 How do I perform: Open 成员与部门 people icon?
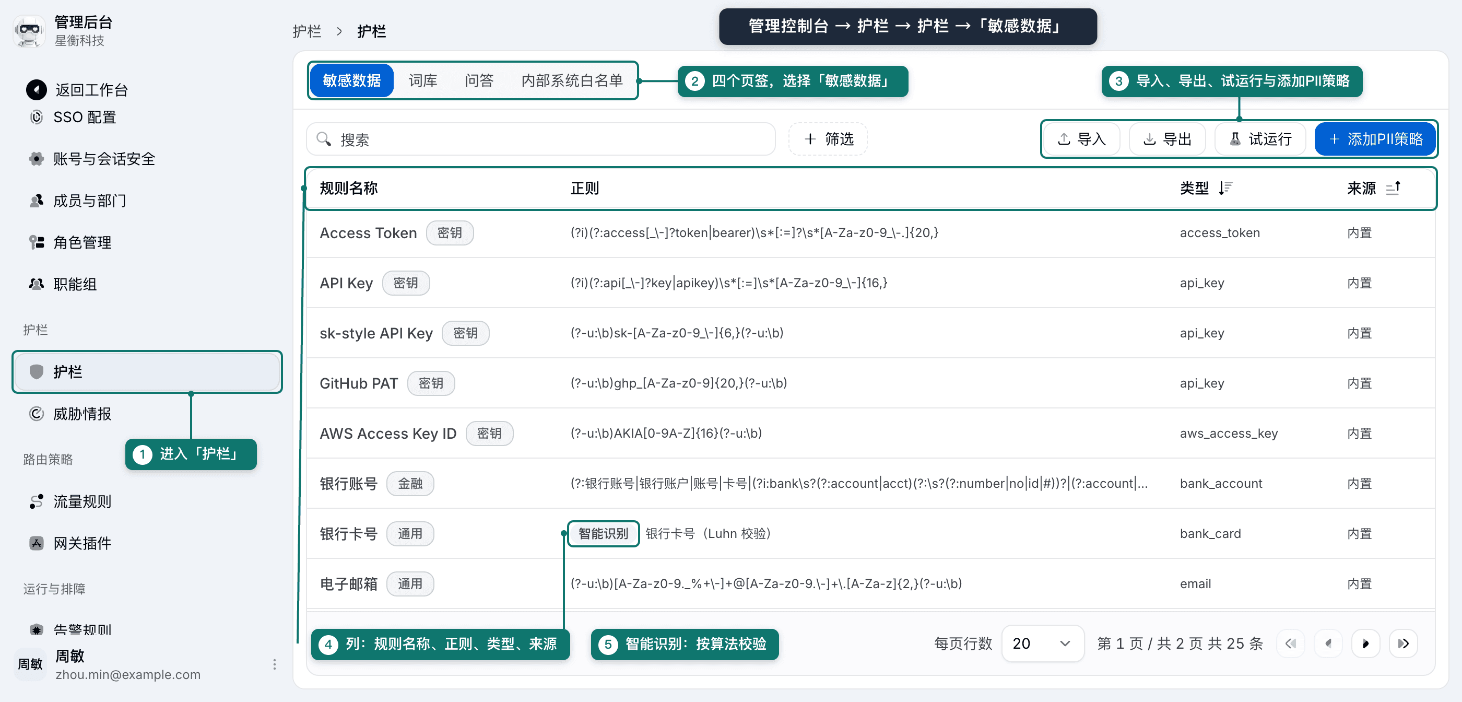pyautogui.click(x=37, y=201)
